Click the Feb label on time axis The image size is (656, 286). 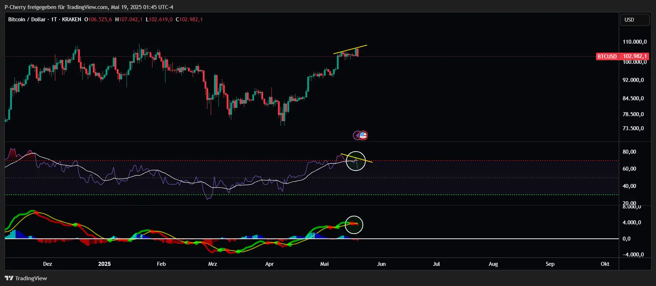pos(161,264)
